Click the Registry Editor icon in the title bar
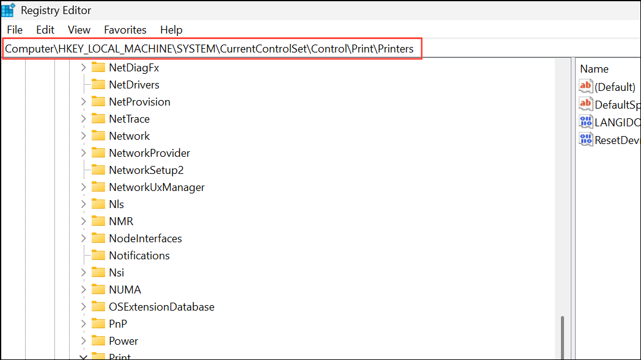Image resolution: width=641 pixels, height=360 pixels. (x=9, y=10)
